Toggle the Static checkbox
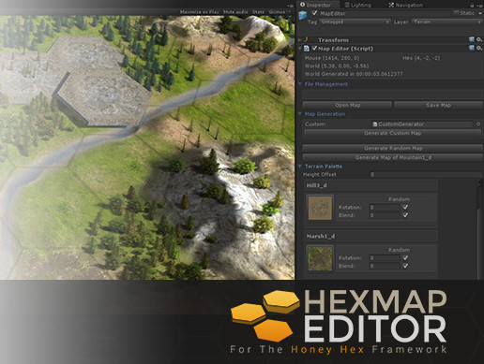 [456, 13]
